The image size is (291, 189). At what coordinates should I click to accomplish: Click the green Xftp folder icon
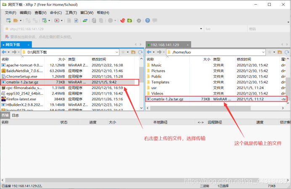point(130,21)
